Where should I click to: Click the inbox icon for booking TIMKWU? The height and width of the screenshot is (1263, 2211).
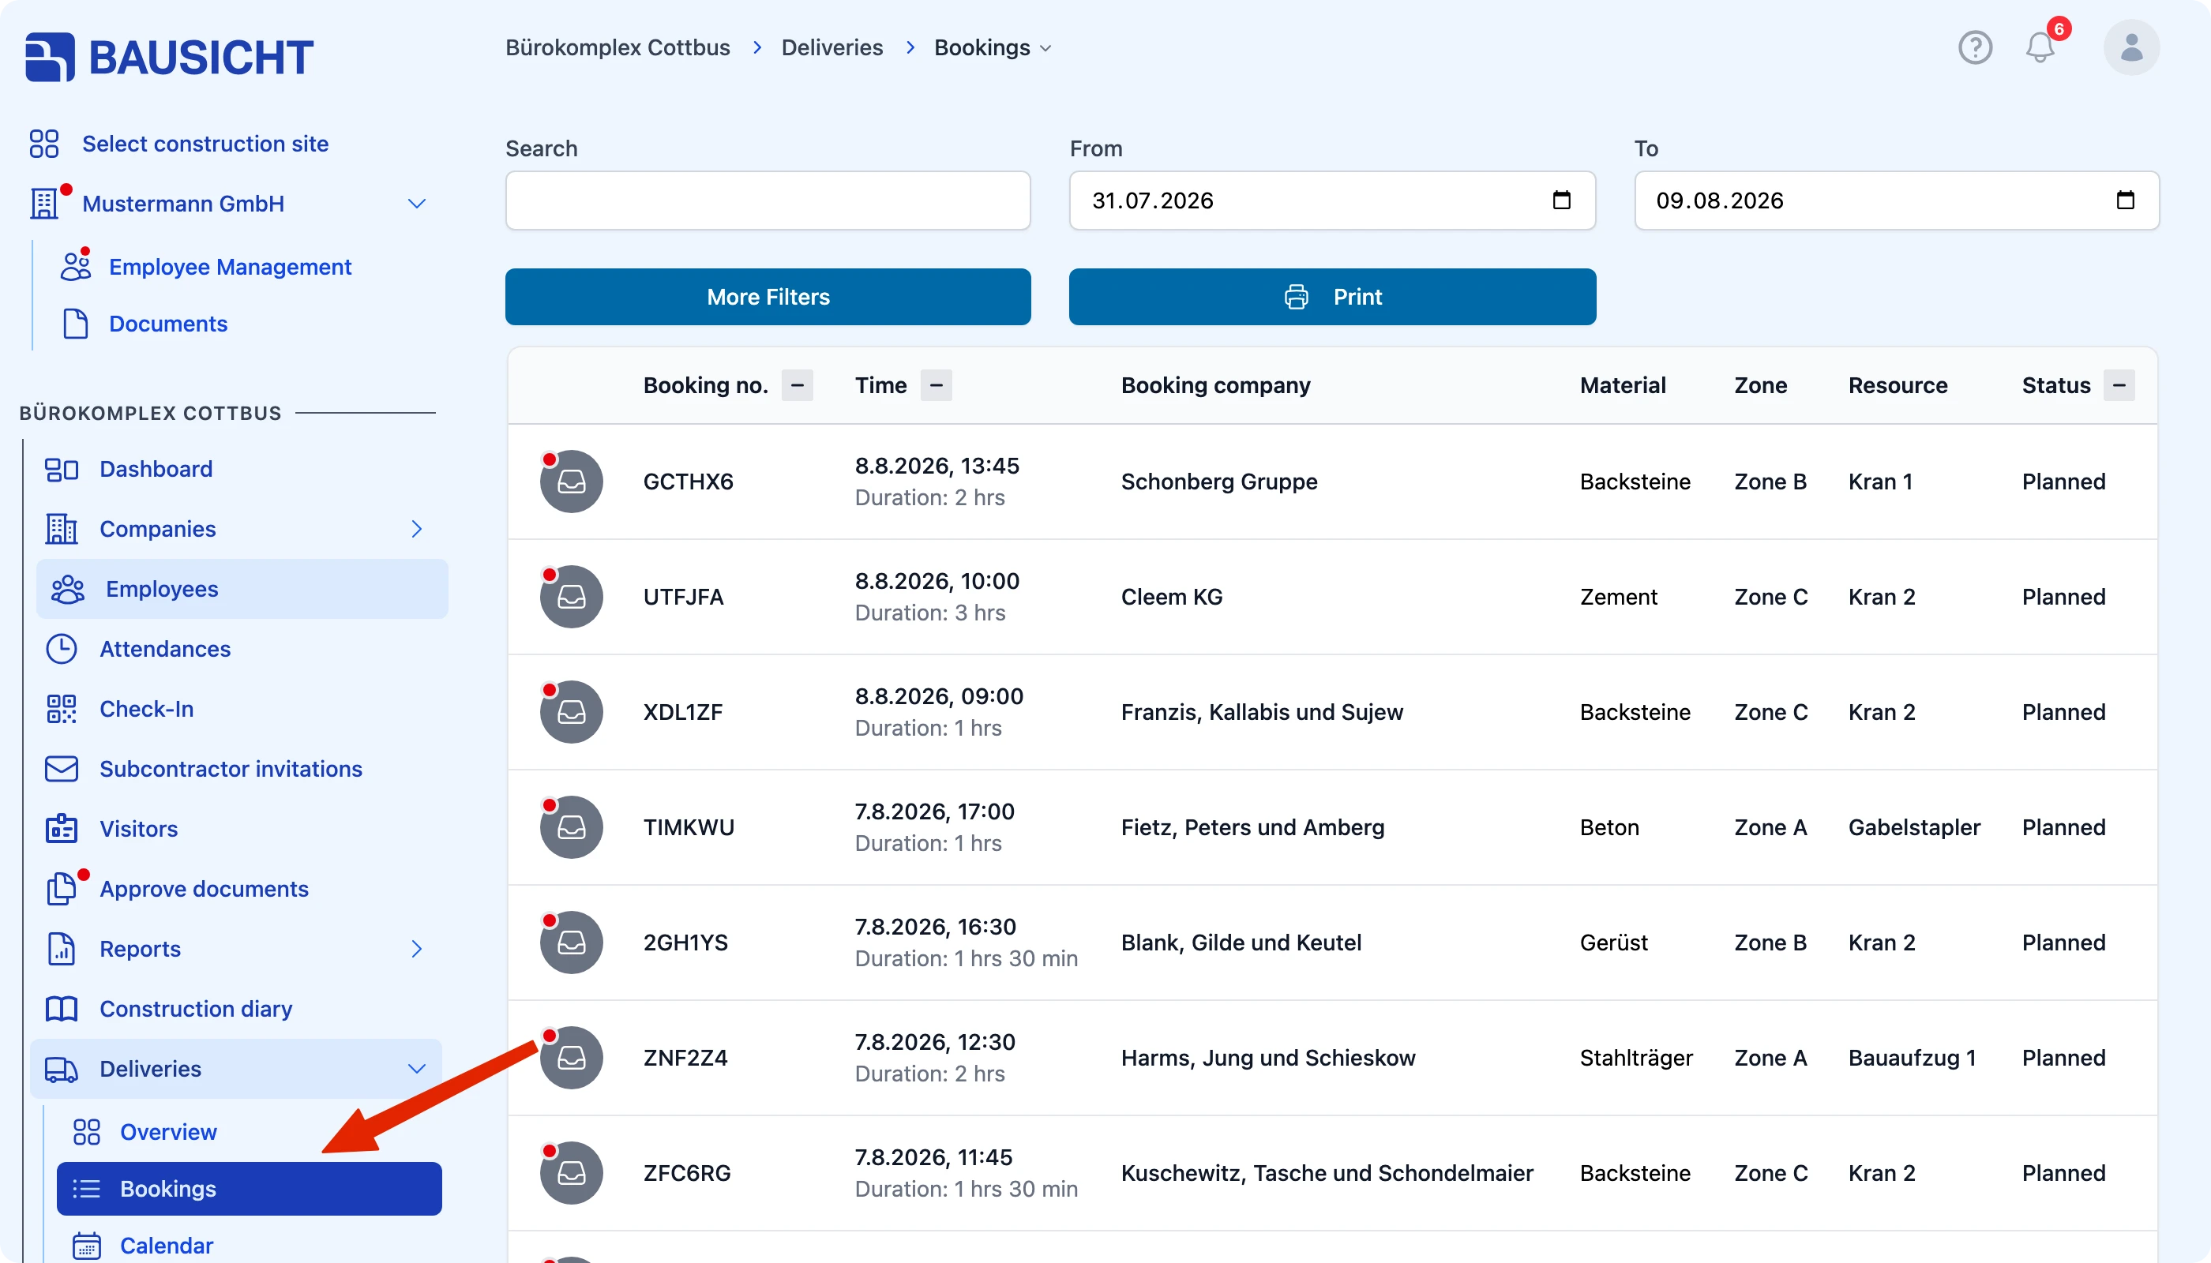[571, 827]
